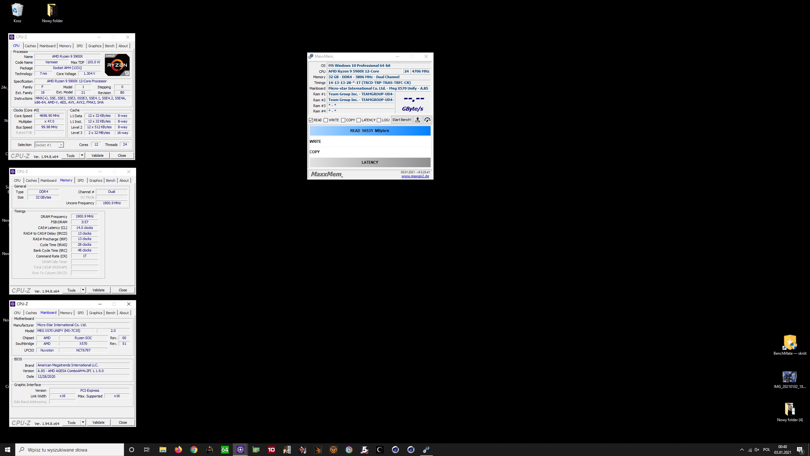
Task: Open www.maxxpi2.de link
Action: 415,176
